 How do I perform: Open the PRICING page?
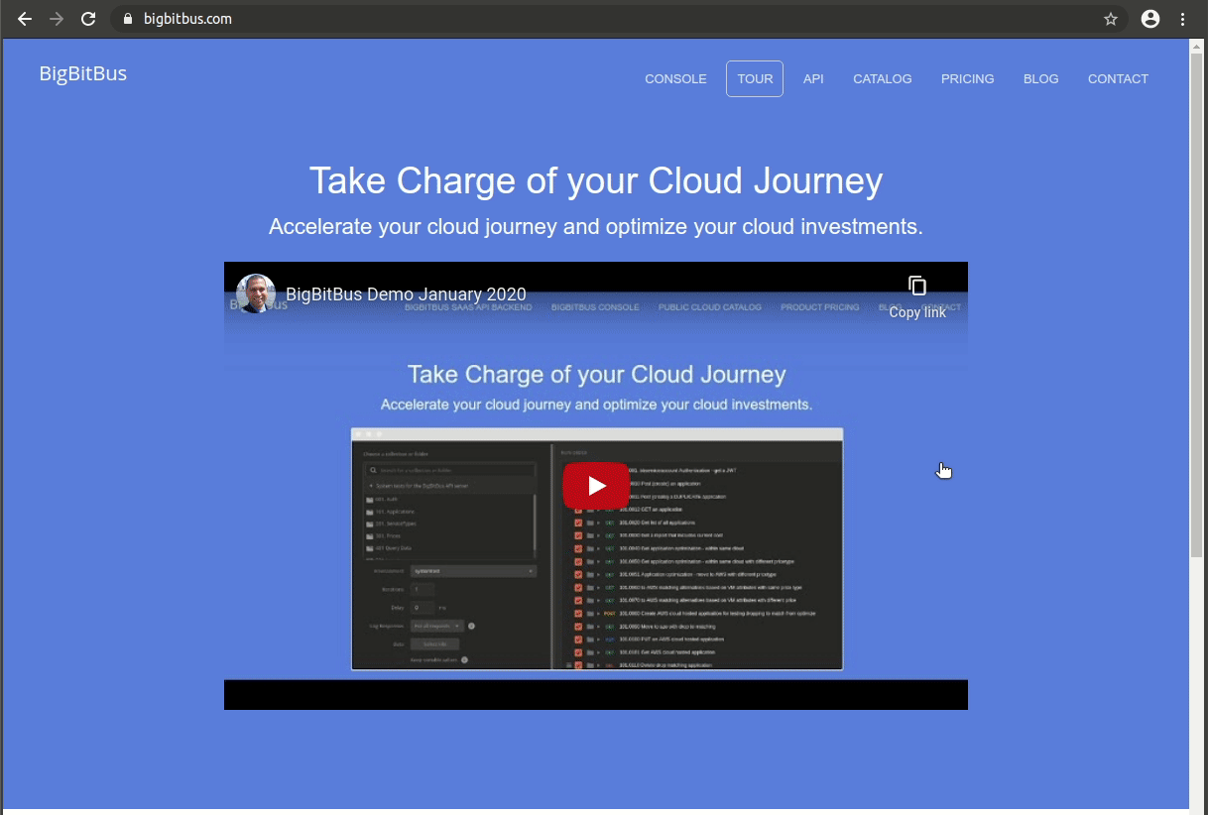click(968, 79)
